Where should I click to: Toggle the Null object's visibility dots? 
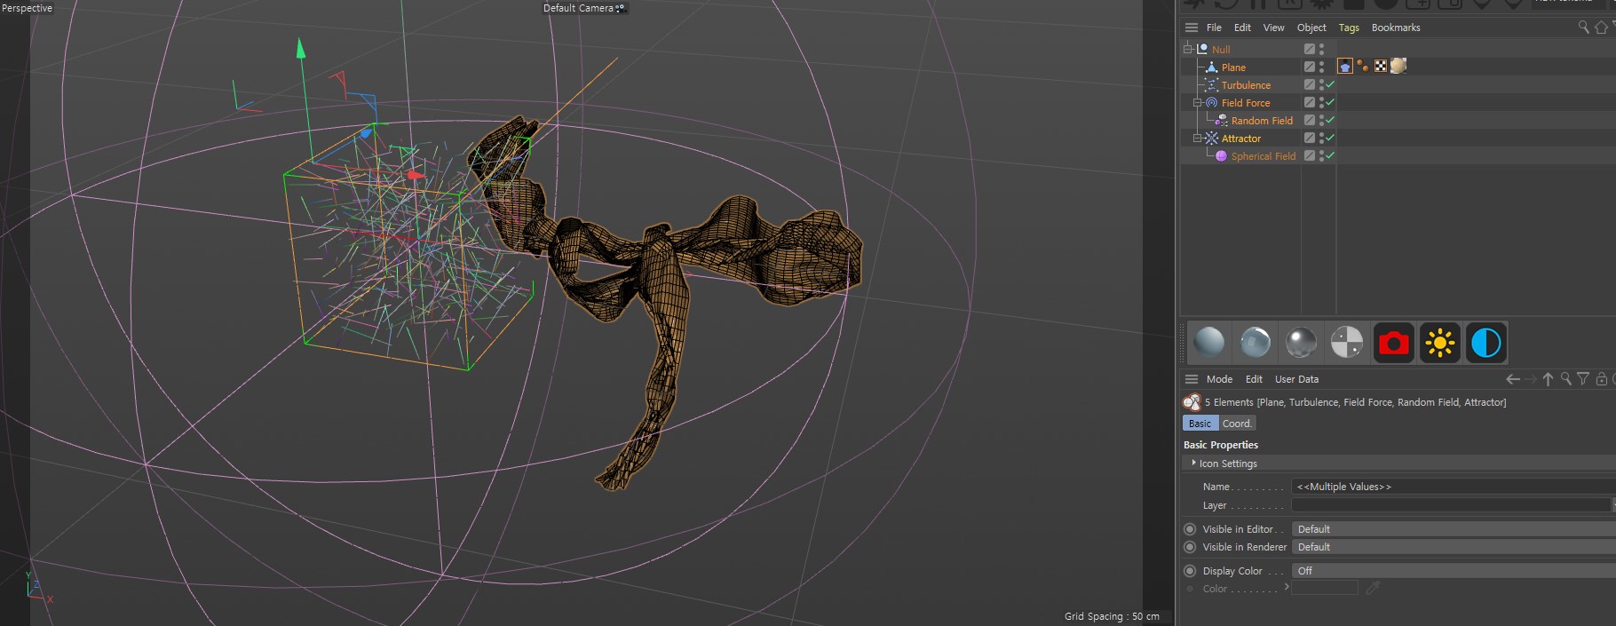(x=1321, y=49)
